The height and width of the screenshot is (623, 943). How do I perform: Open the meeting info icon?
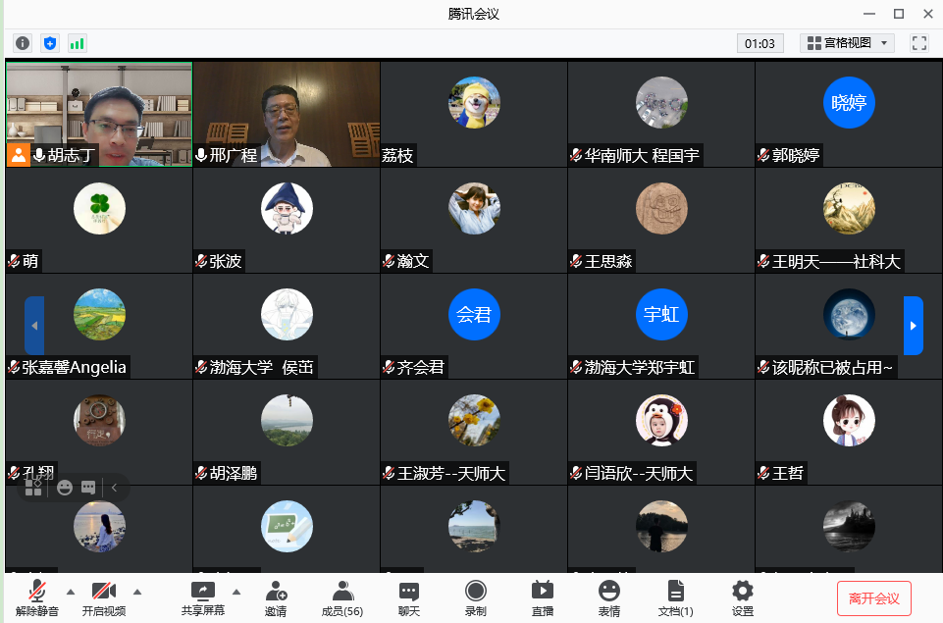pos(23,43)
